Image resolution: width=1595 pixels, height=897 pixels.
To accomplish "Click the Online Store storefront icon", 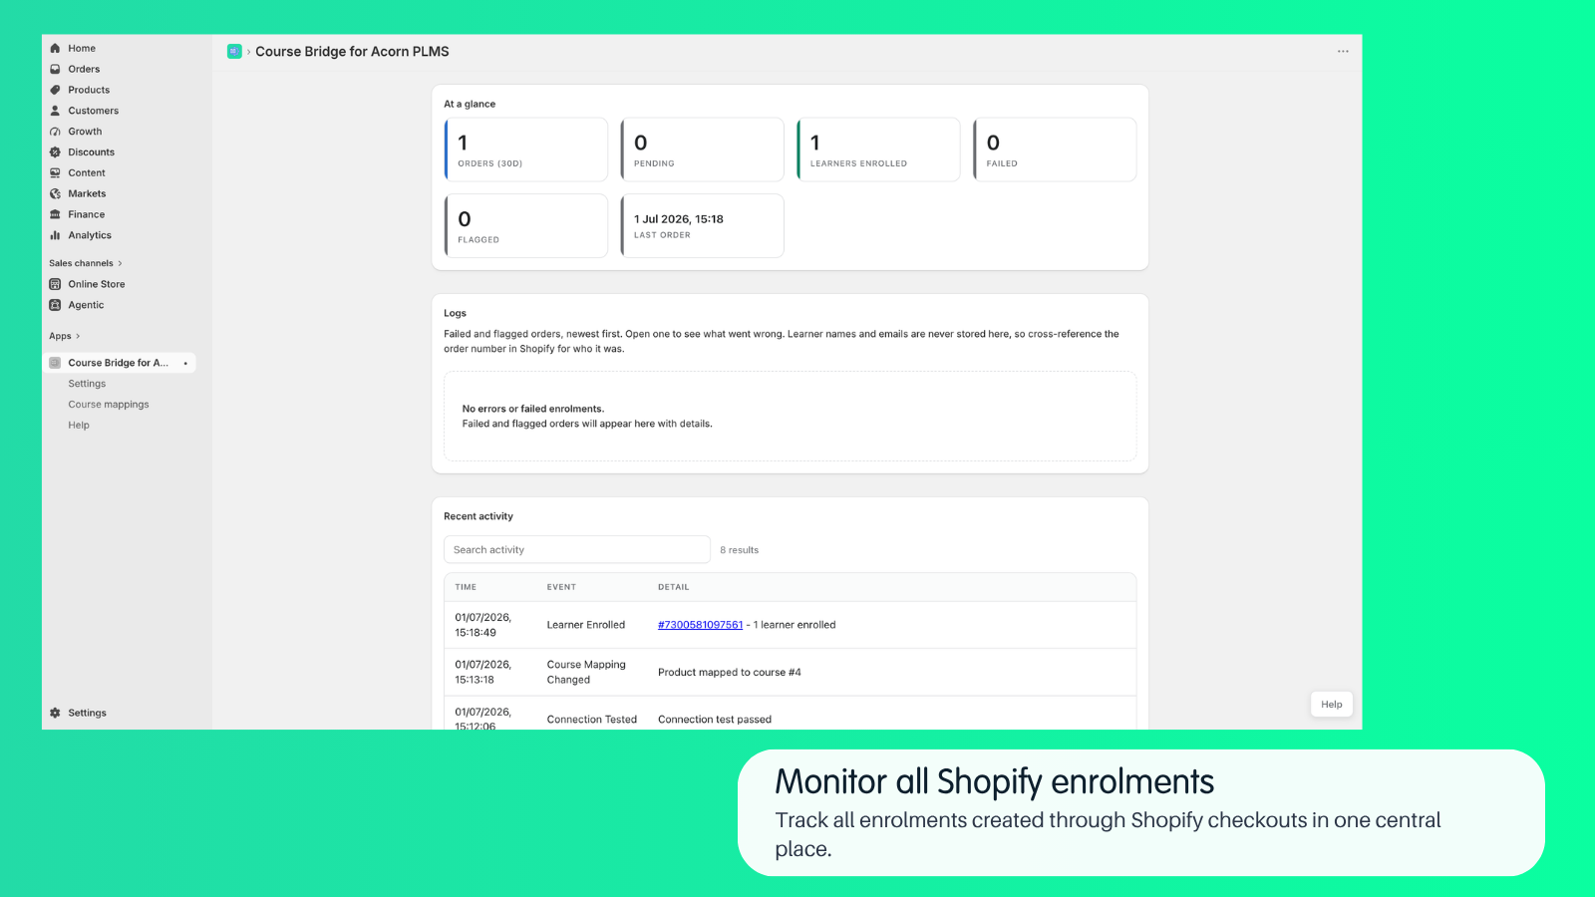I will pyautogui.click(x=55, y=284).
